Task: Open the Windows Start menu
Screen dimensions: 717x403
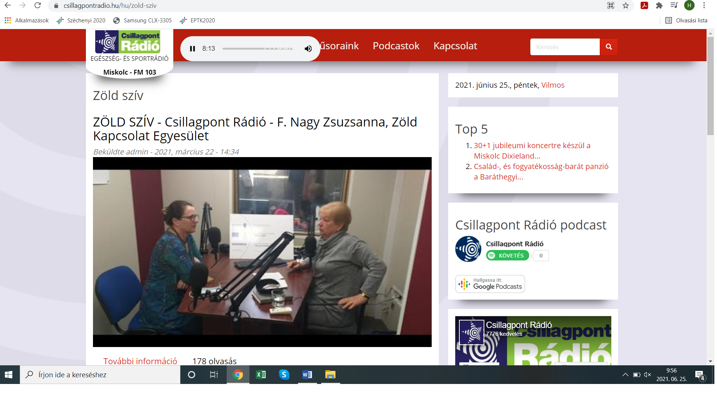Action: [9, 375]
